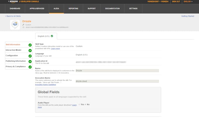The height and width of the screenshot is (118, 199).
Task: Open the English language dropdown in header
Action: (x=188, y=1)
